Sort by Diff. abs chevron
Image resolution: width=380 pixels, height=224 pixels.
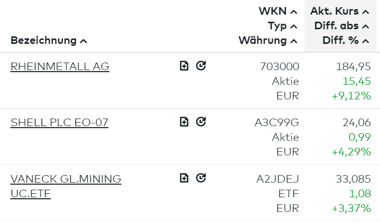[x=366, y=26]
